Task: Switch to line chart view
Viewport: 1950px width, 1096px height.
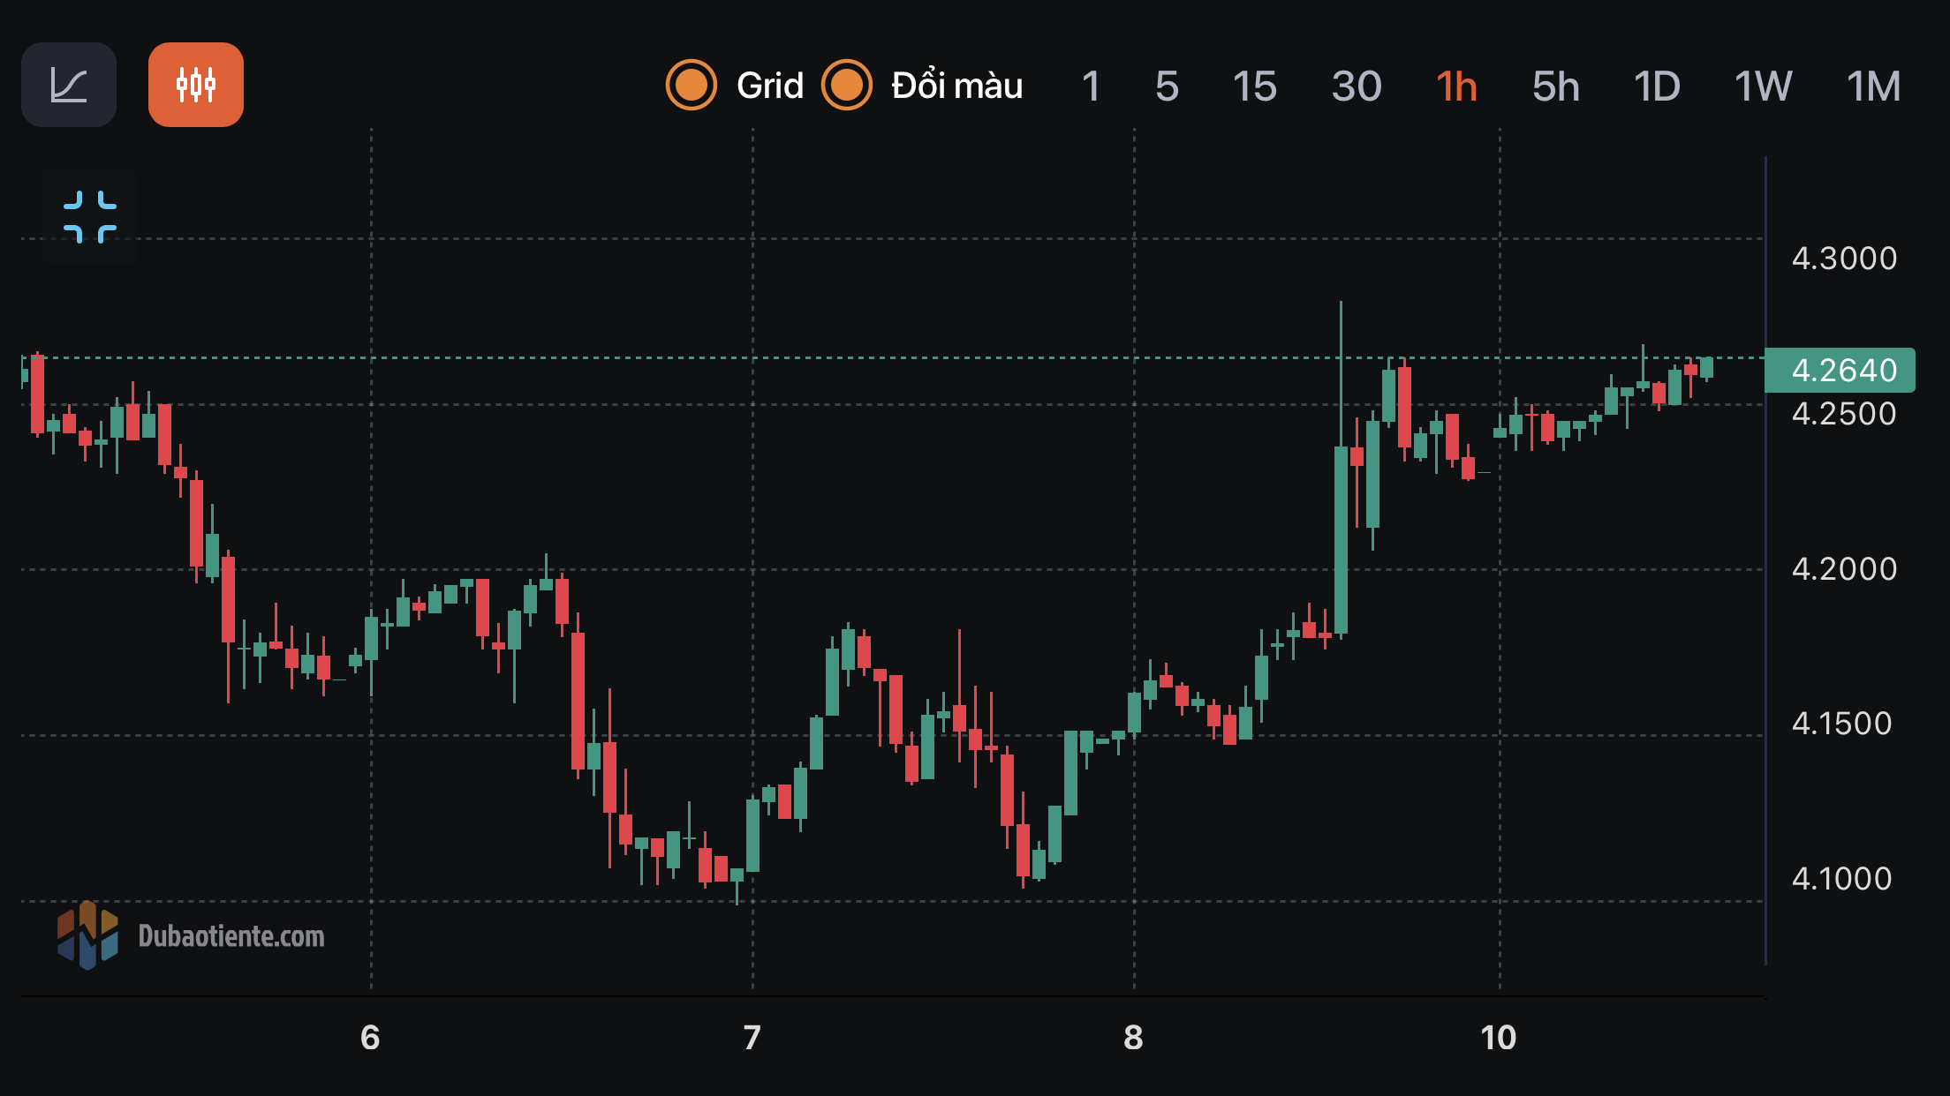Action: tap(69, 85)
